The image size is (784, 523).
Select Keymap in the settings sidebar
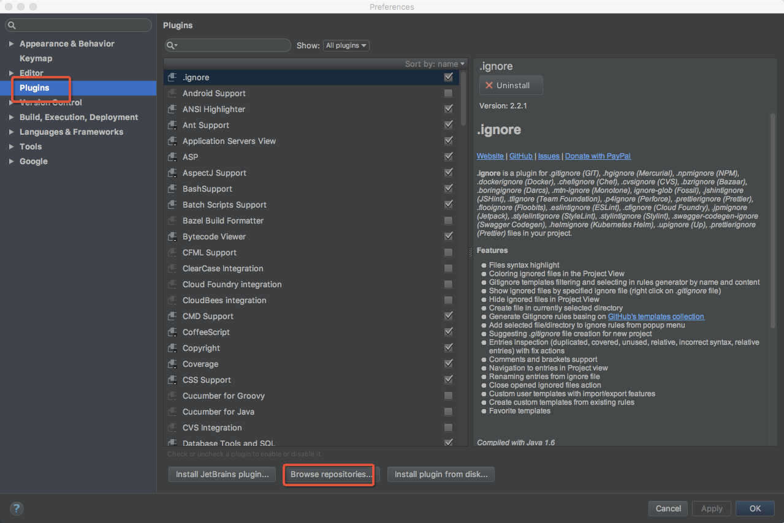[36, 58]
